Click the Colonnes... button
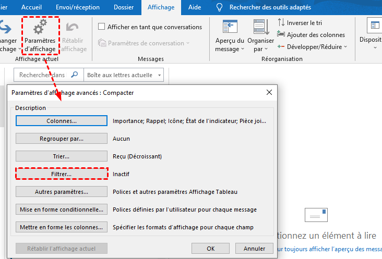382x259 pixels. click(x=62, y=121)
